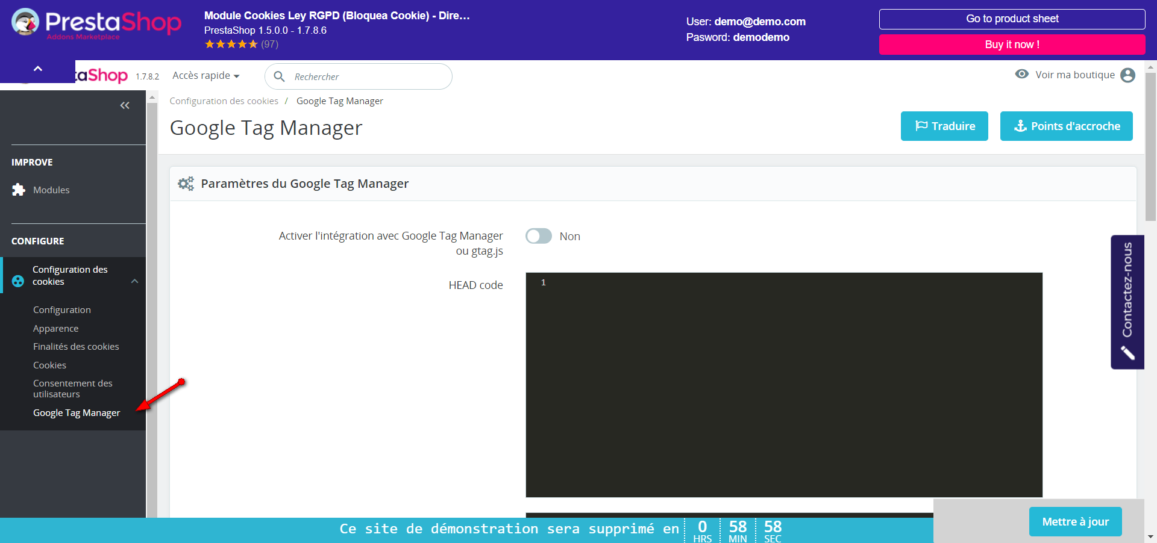
Task: Select Google Tag Manager submenu item
Action: (x=77, y=413)
